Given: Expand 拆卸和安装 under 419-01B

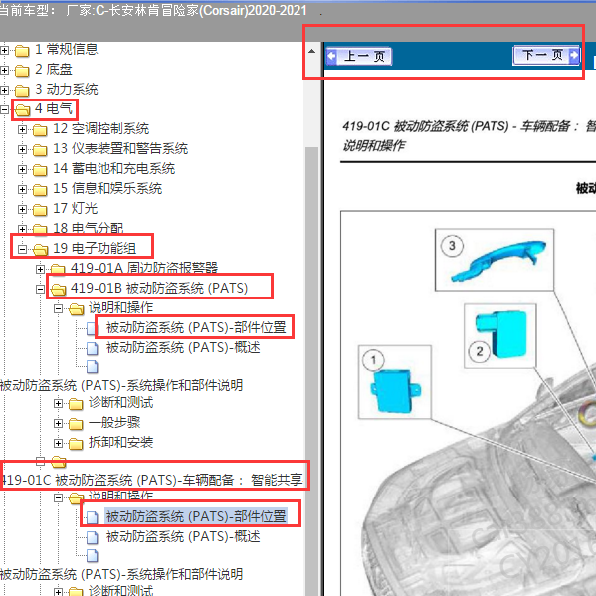Looking at the screenshot, I should click(58, 443).
